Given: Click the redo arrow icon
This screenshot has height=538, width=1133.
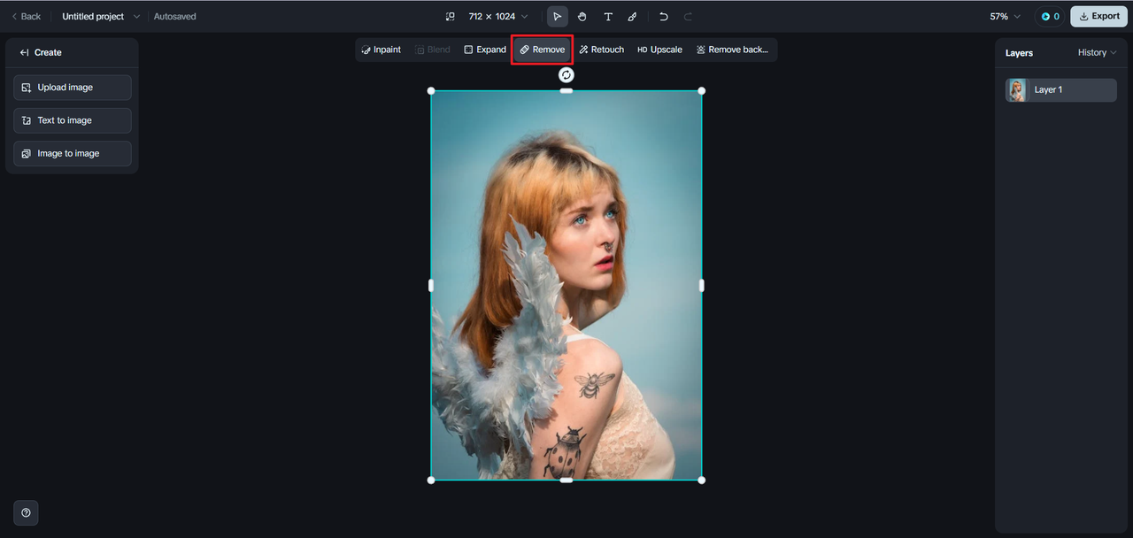Looking at the screenshot, I should coord(688,17).
